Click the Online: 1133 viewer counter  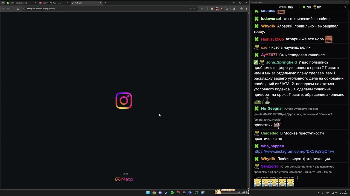[x=286, y=7]
